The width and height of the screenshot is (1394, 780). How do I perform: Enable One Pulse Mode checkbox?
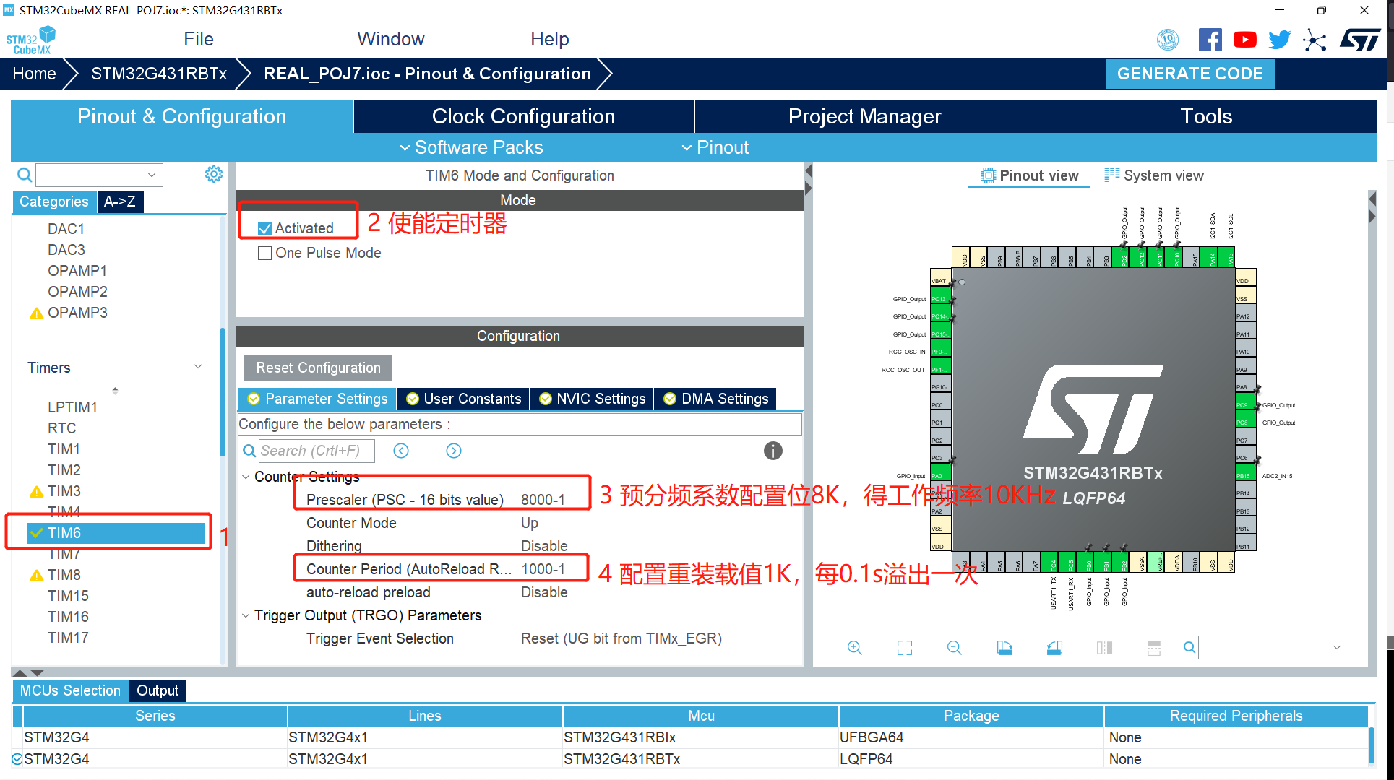(265, 253)
